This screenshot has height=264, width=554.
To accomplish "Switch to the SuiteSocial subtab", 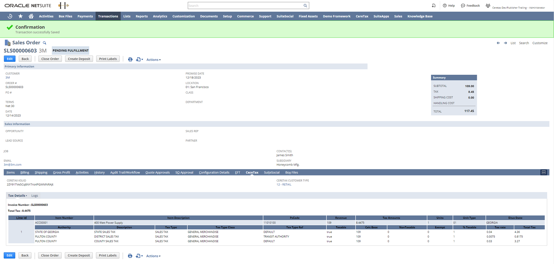I will pyautogui.click(x=271, y=172).
